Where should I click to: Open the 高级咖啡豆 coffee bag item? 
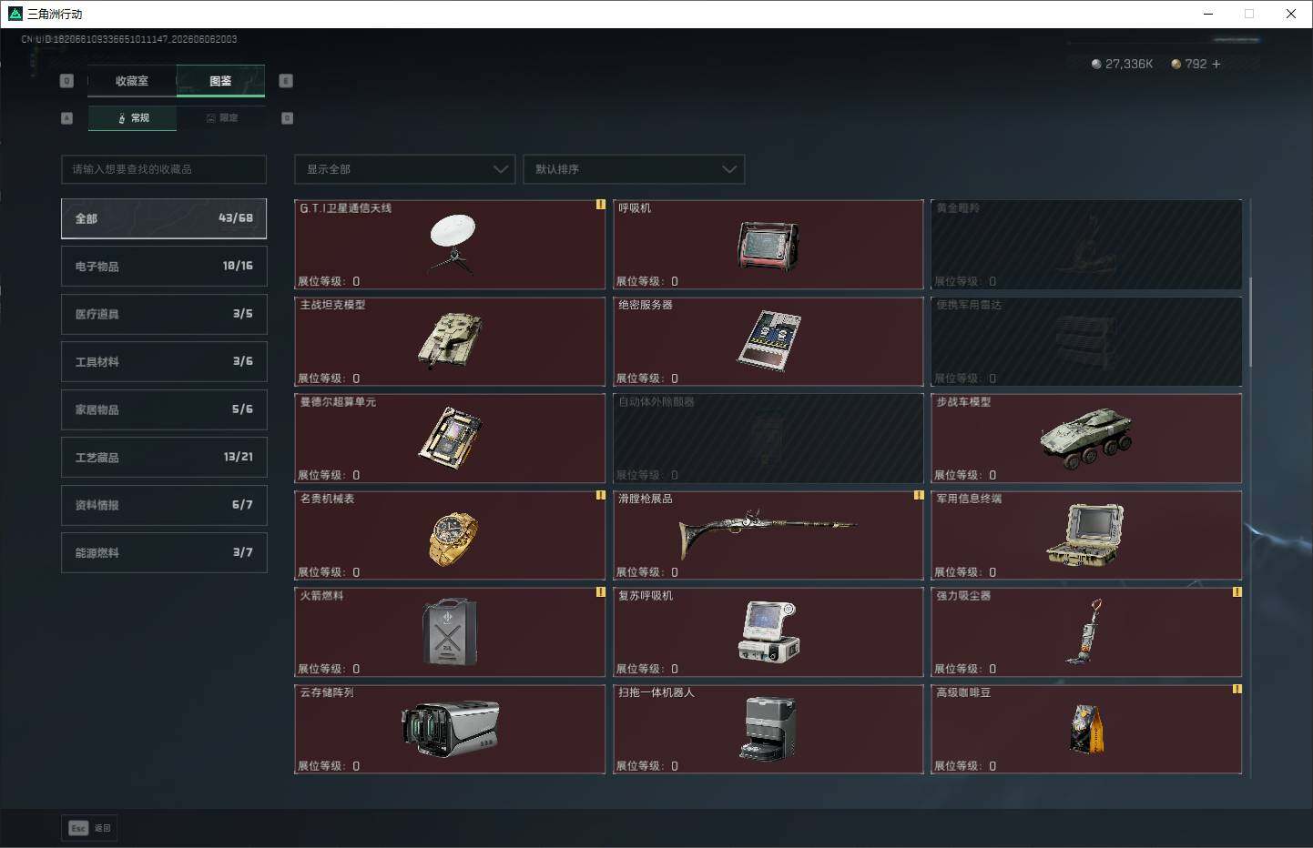point(1086,729)
